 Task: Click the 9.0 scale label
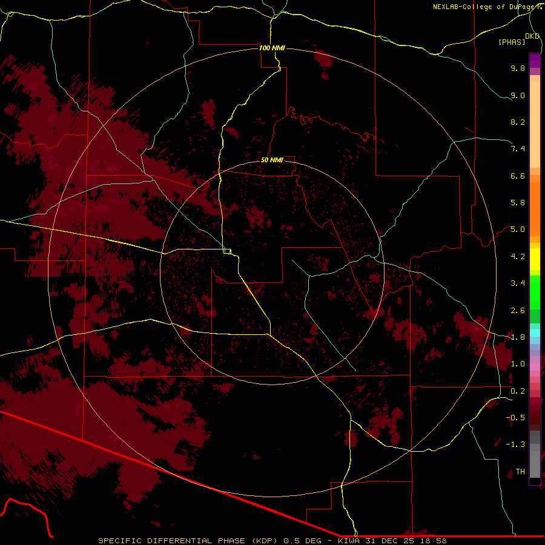(x=518, y=95)
